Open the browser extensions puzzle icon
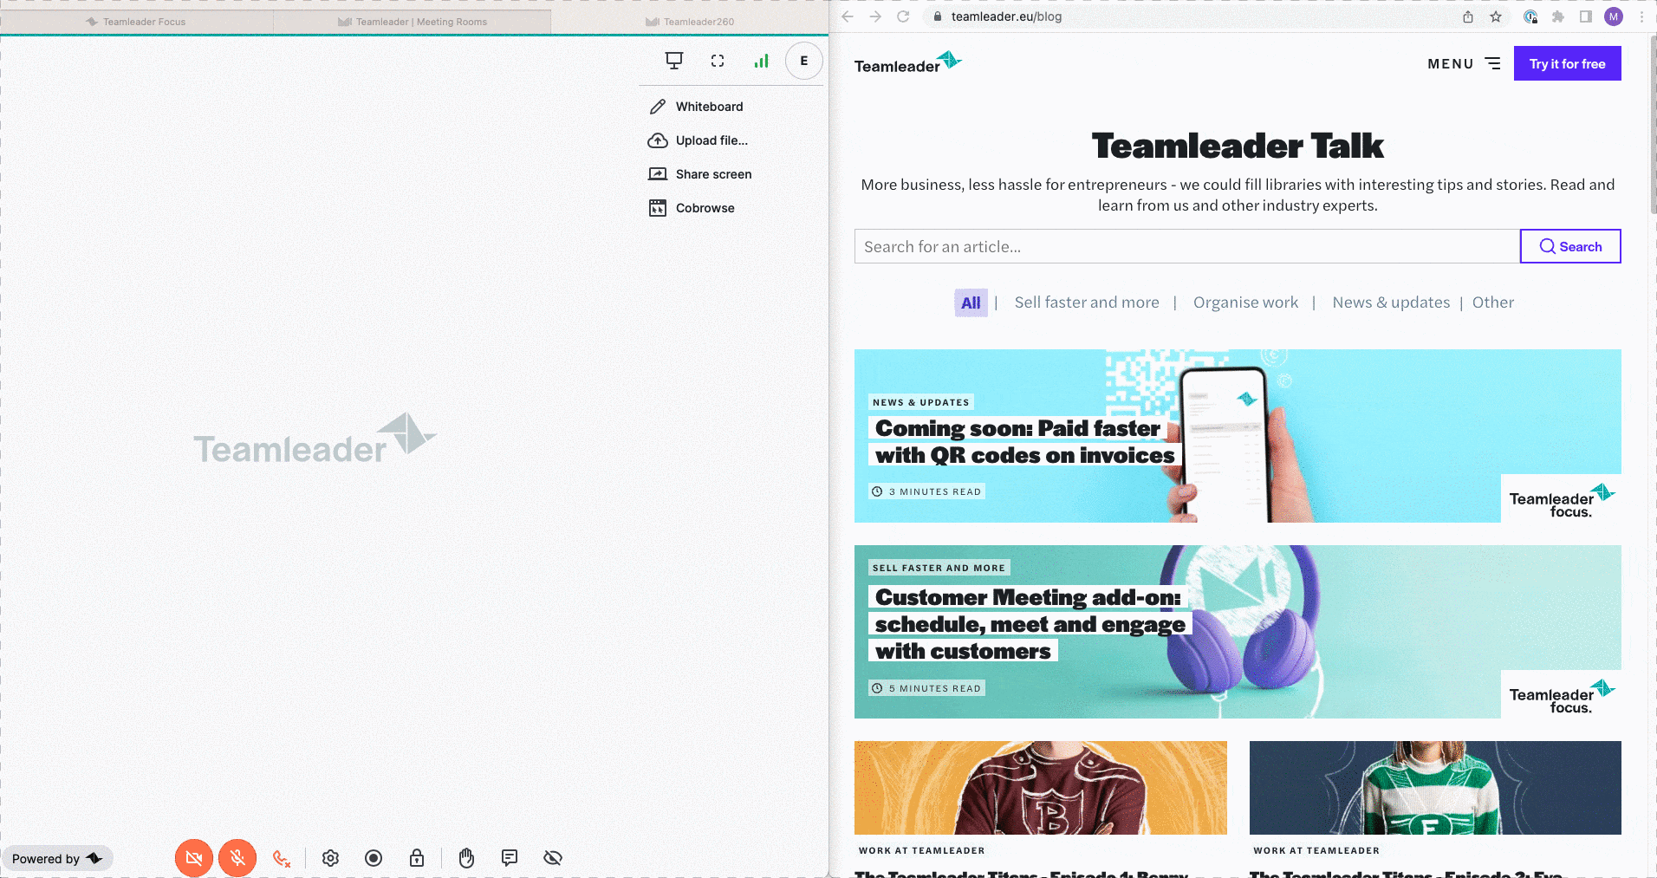This screenshot has height=878, width=1657. [x=1558, y=16]
